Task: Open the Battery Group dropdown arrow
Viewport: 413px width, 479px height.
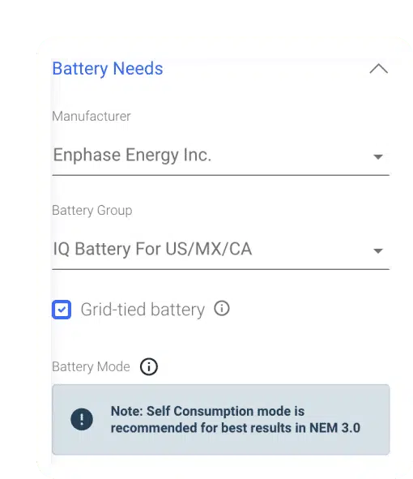Action: [378, 250]
